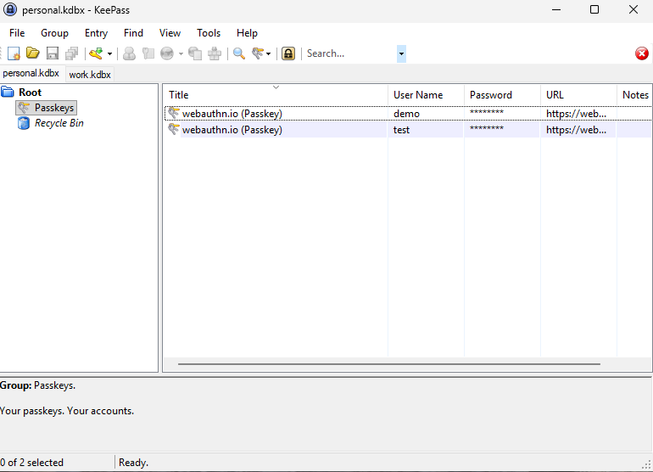Select the Root group in tree
The width and height of the screenshot is (653, 472).
(x=30, y=93)
